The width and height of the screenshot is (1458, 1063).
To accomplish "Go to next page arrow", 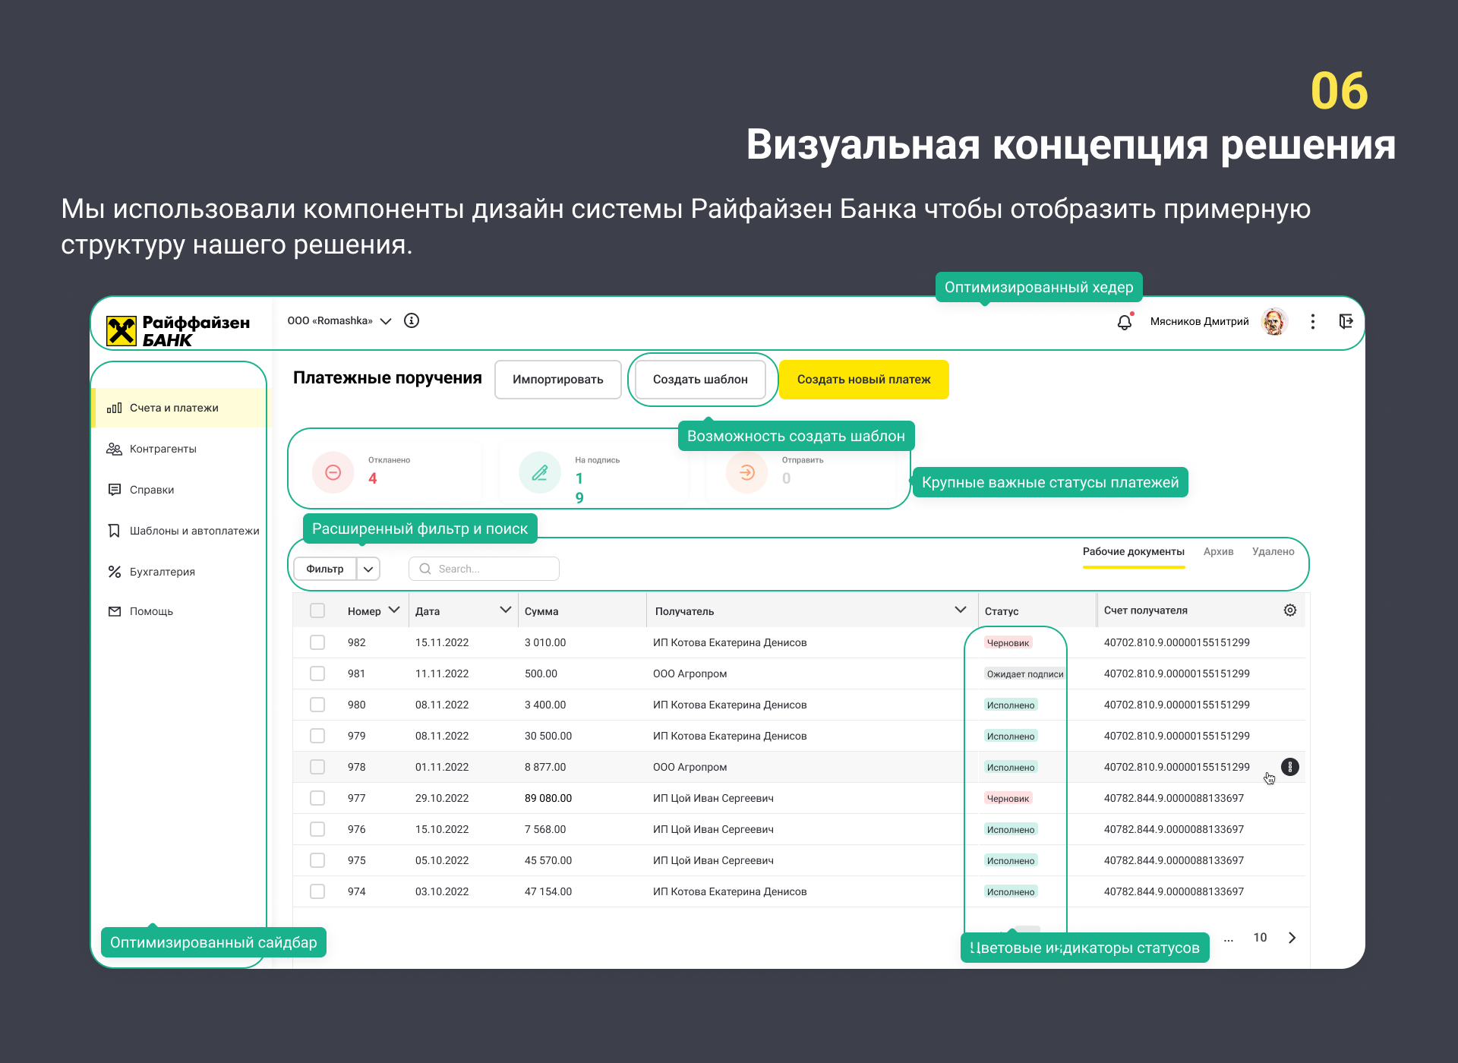I will pos(1292,938).
